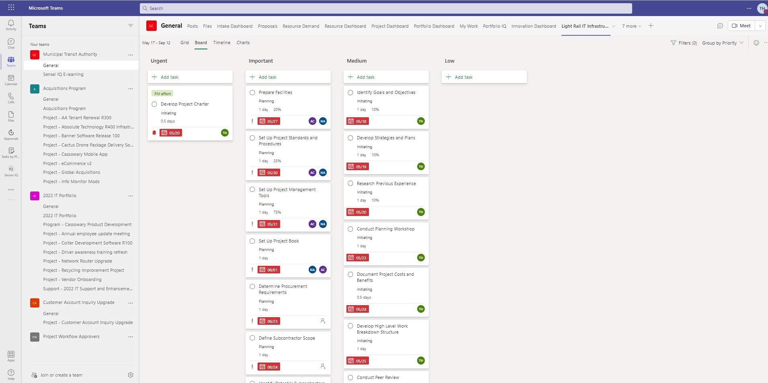
Task: Open Files in the left rail
Action: (x=11, y=116)
